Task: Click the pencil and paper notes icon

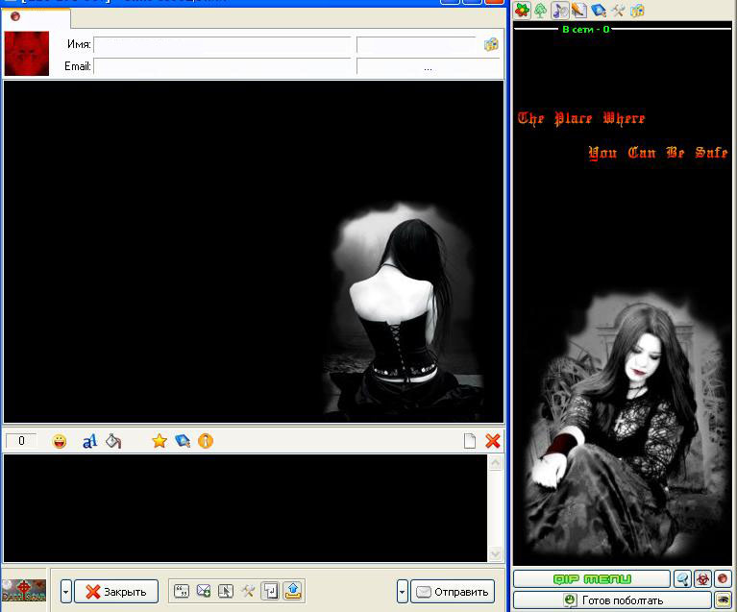Action: click(579, 11)
